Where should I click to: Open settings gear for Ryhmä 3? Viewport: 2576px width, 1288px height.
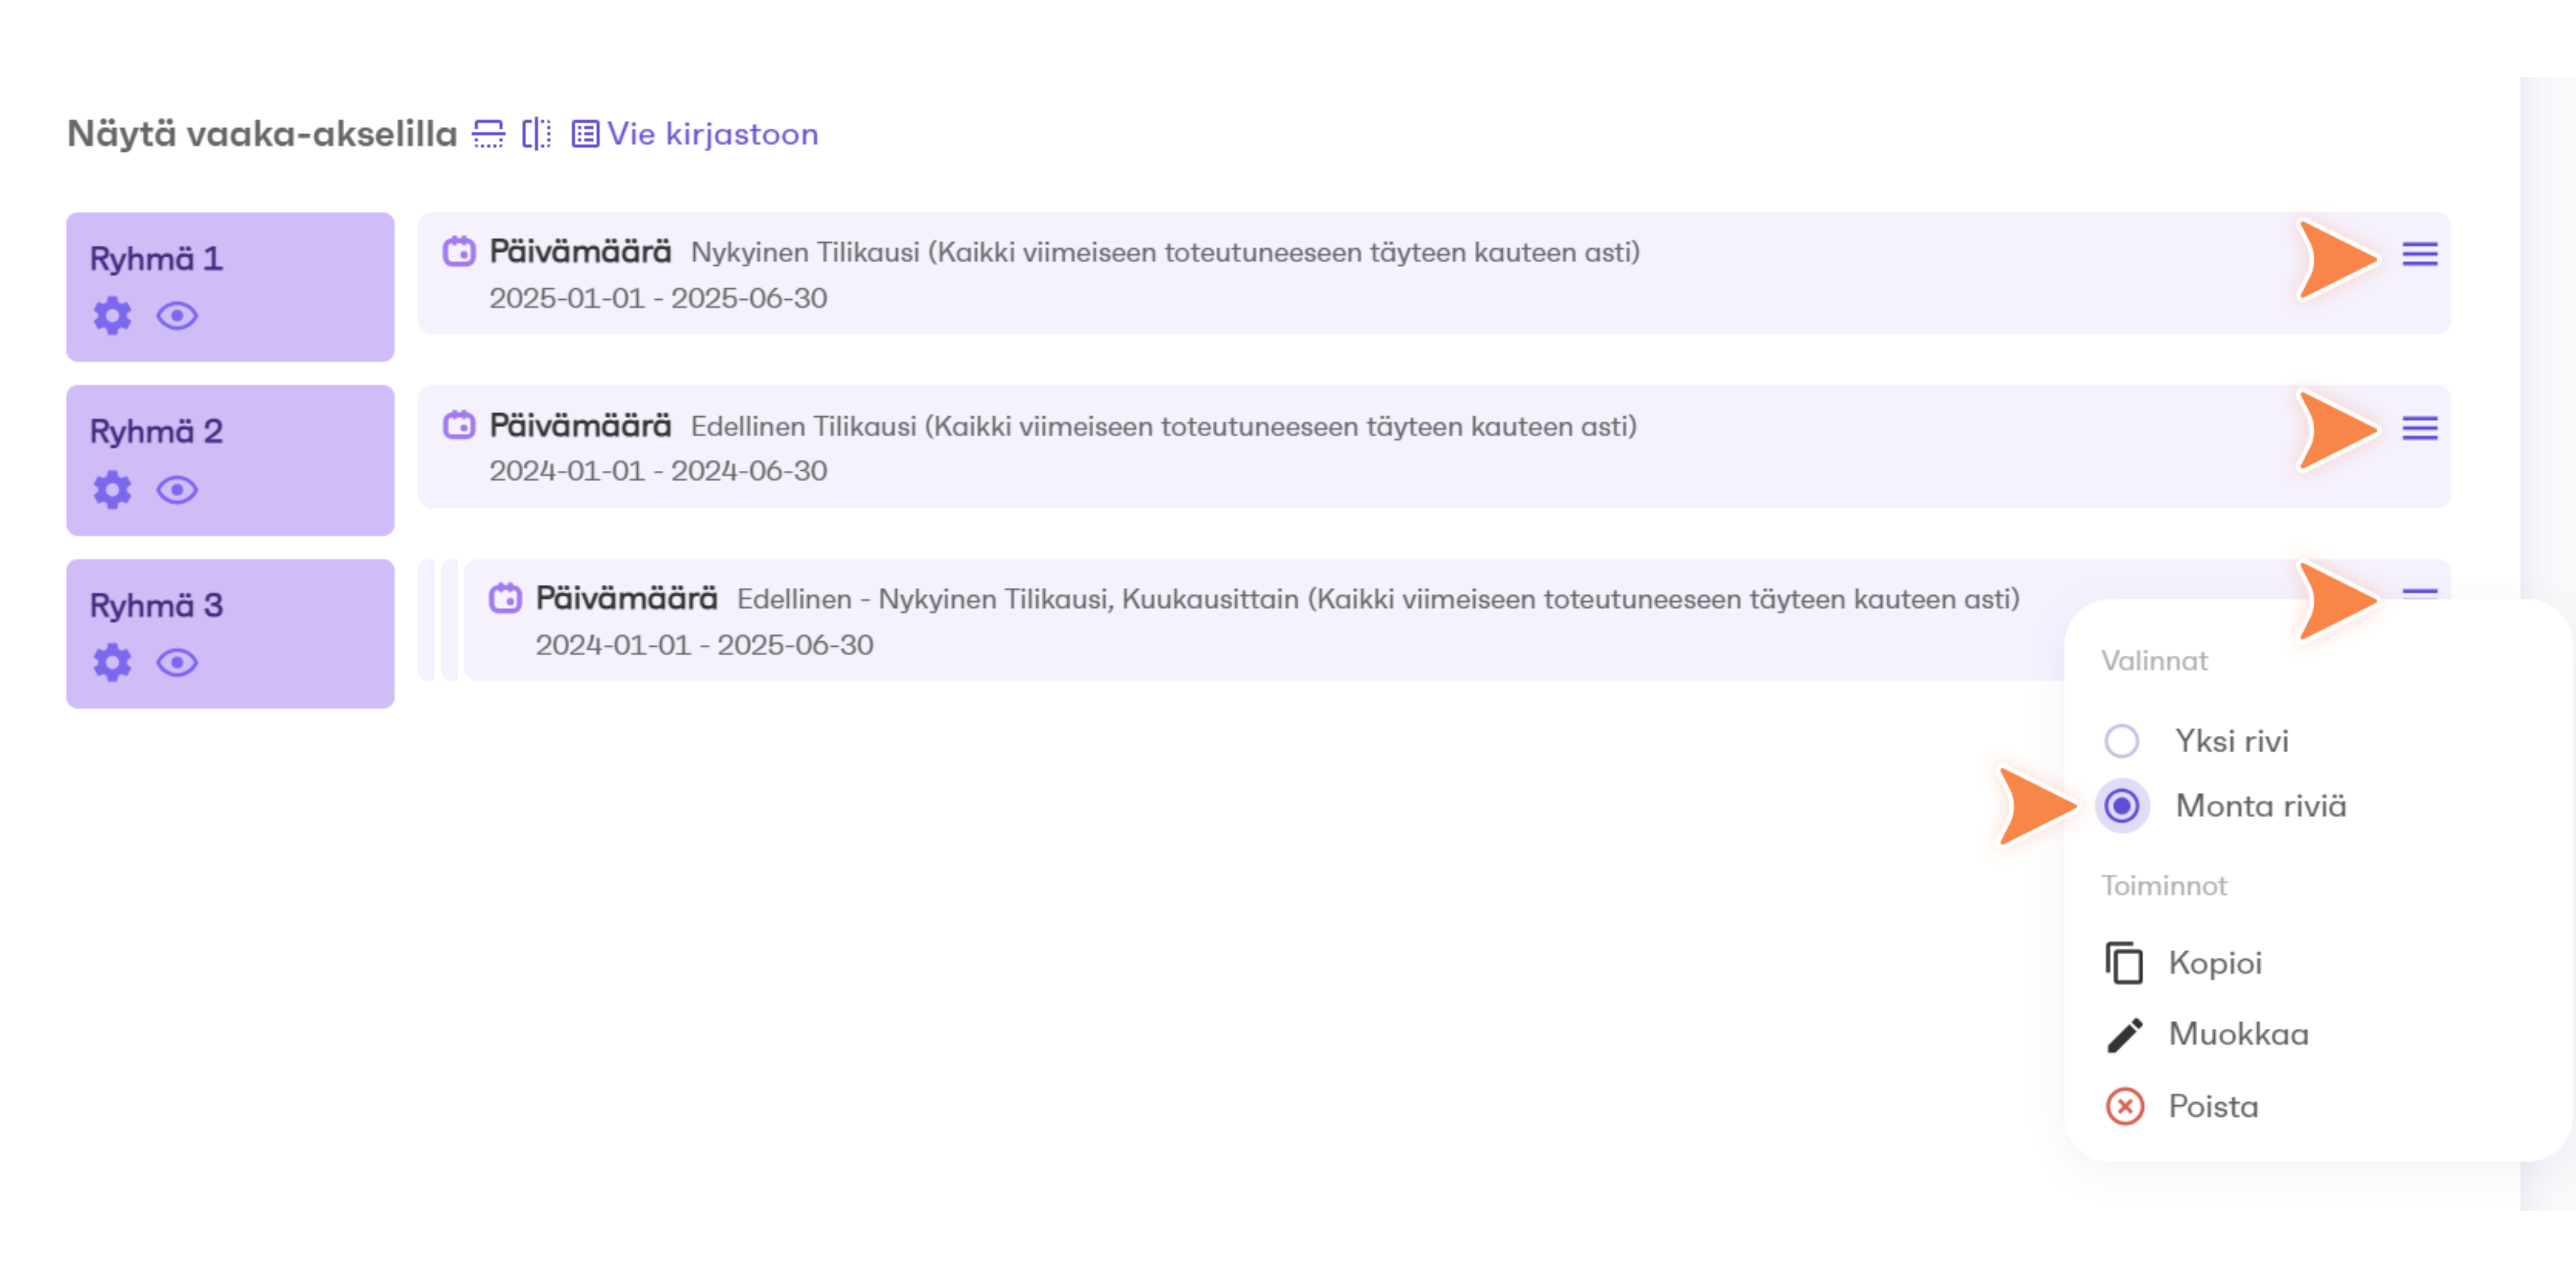coord(112,663)
